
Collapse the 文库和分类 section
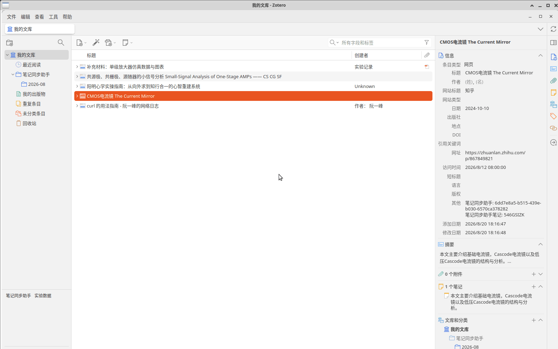(541, 320)
